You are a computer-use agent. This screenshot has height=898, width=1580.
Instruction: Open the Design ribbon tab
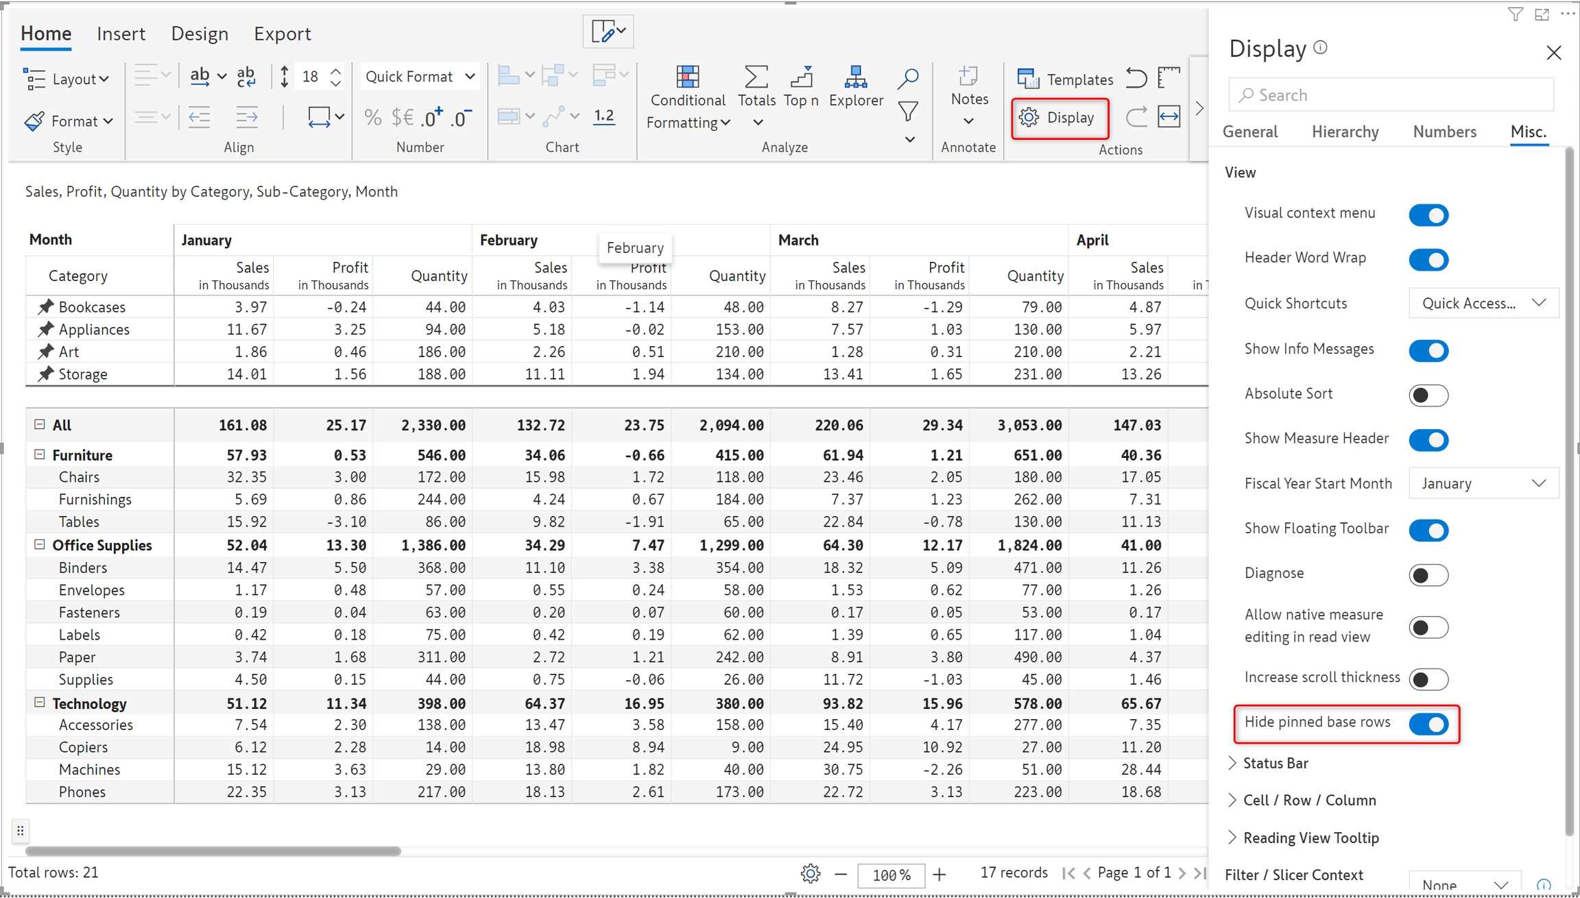click(x=200, y=34)
